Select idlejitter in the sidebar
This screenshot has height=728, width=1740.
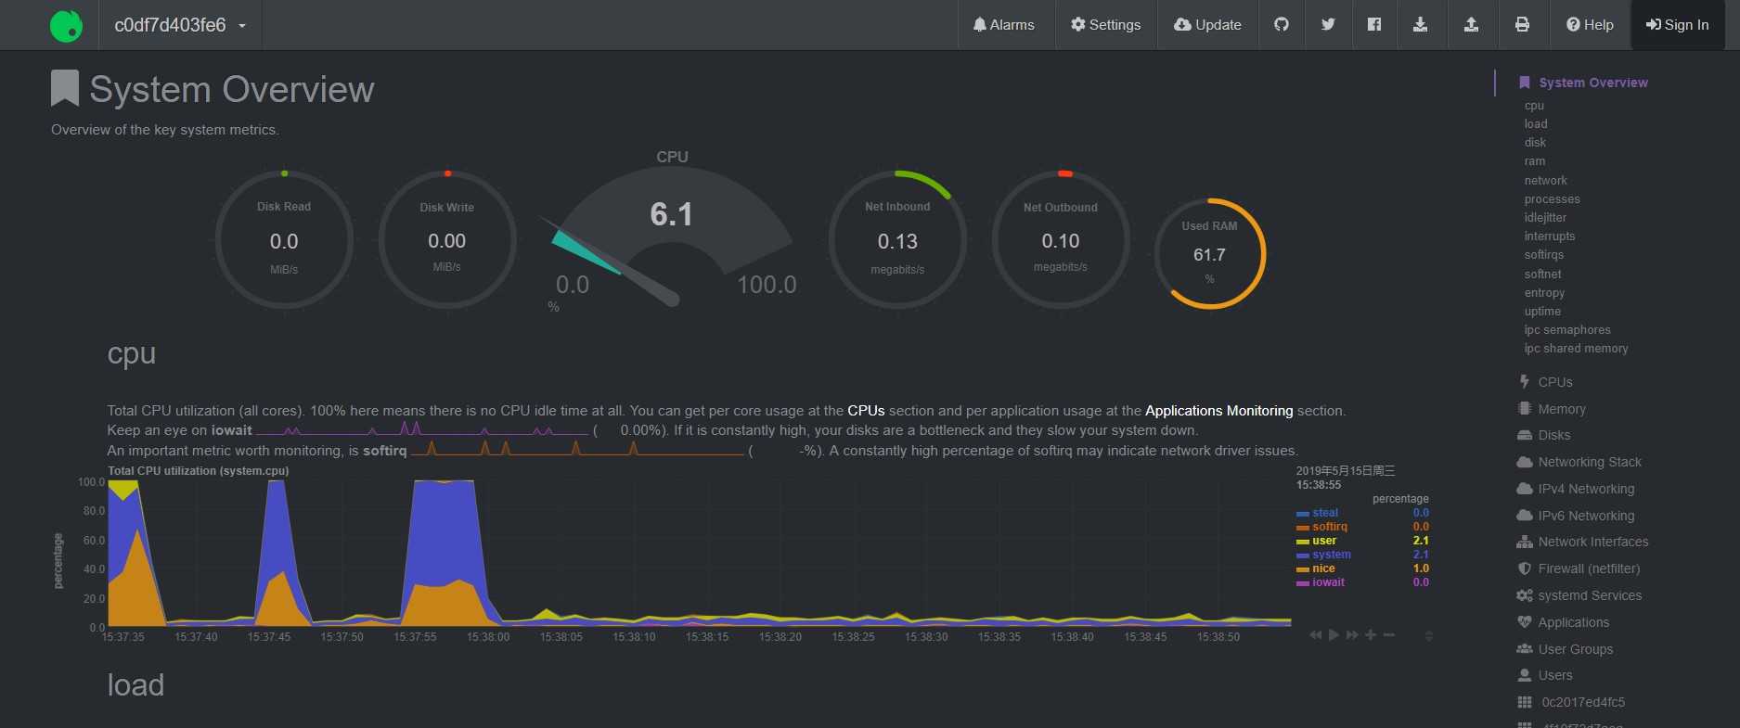[1545, 218]
